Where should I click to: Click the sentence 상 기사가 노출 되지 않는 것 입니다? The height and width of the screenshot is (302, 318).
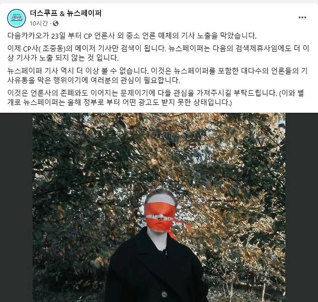click(63, 58)
